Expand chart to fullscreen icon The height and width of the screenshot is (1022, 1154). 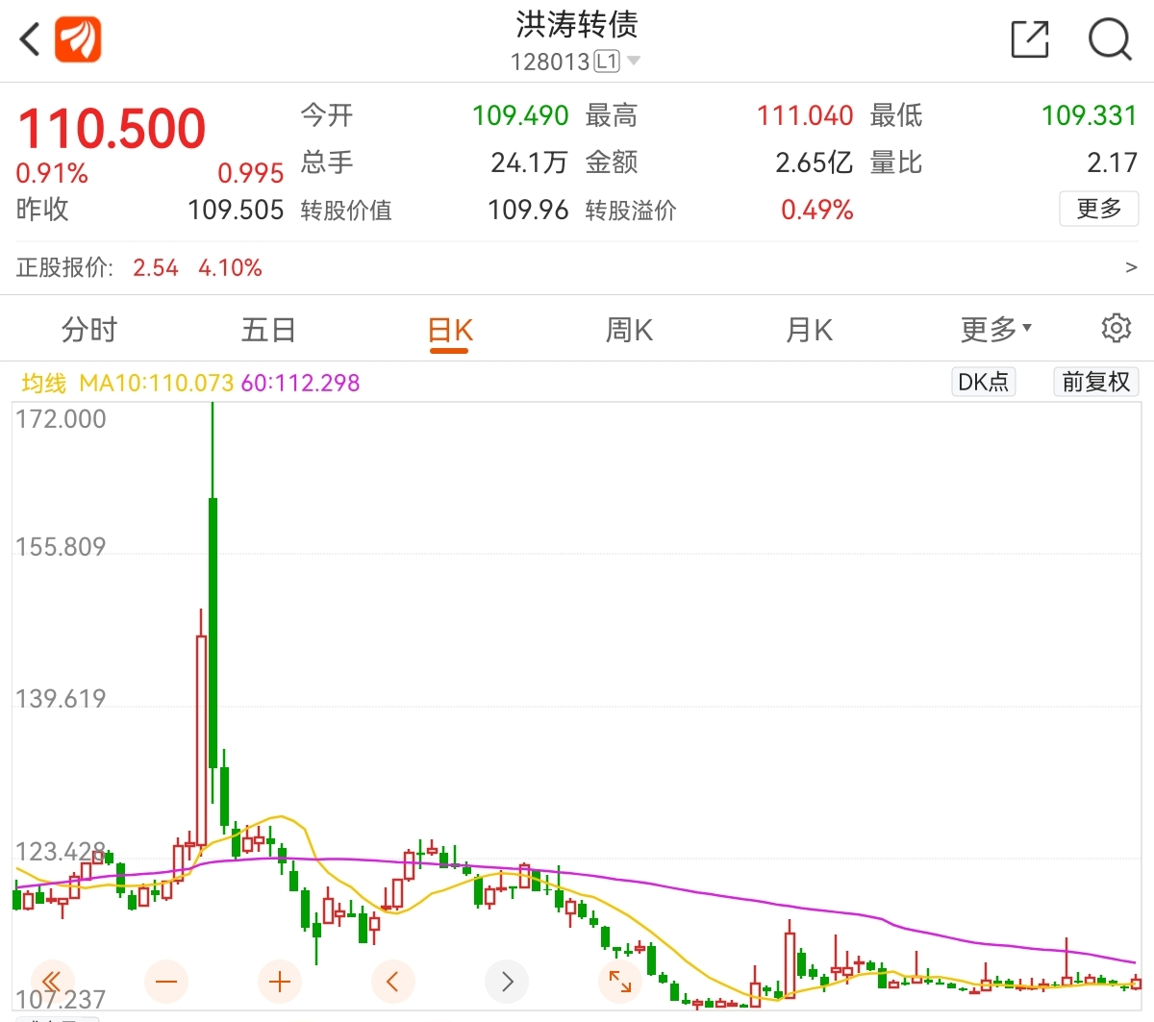[x=620, y=982]
